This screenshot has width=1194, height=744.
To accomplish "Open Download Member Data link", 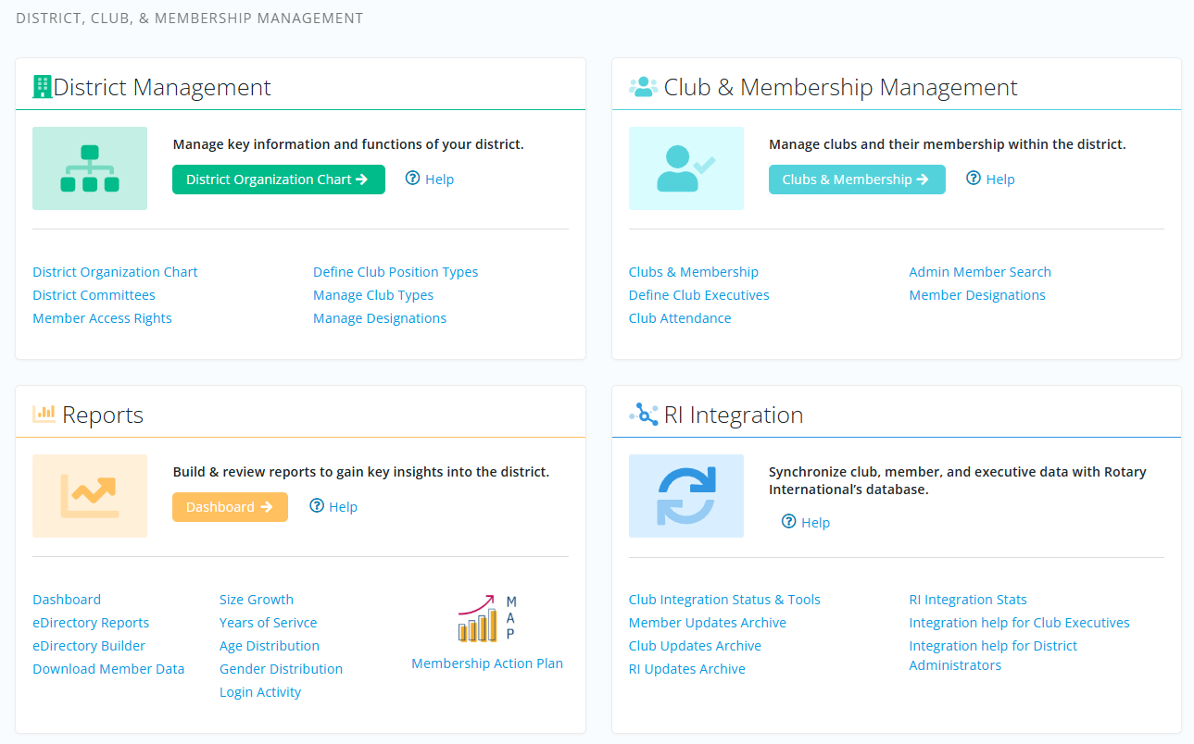I will click(108, 669).
